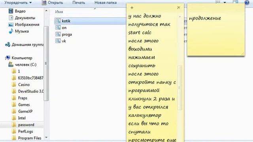Click the Изображения library icon
Image resolution: width=253 pixels, height=142 pixels.
(x=11, y=24)
